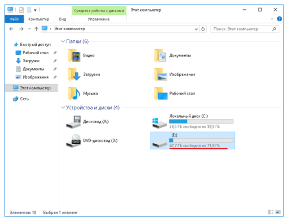This screenshot has height=219, width=286.
Task: Click the help question mark icon
Action: pos(279,19)
